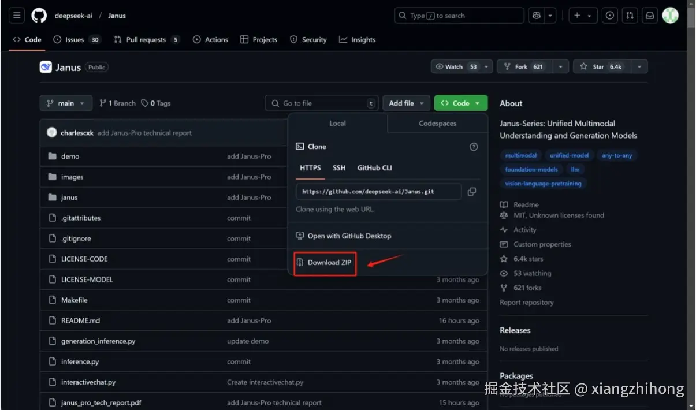
Task: Click the clone URL text field
Action: click(x=378, y=192)
